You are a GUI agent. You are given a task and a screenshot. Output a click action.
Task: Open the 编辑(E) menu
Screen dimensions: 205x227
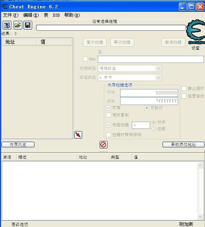31,15
